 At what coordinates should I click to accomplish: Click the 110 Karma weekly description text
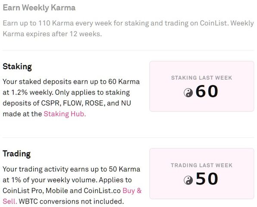[x=128, y=28]
